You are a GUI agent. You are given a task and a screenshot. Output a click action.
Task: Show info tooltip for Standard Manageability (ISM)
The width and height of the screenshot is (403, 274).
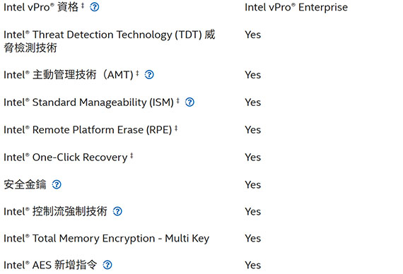tap(189, 102)
